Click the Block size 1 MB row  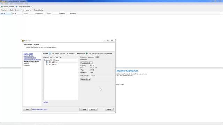point(87,72)
